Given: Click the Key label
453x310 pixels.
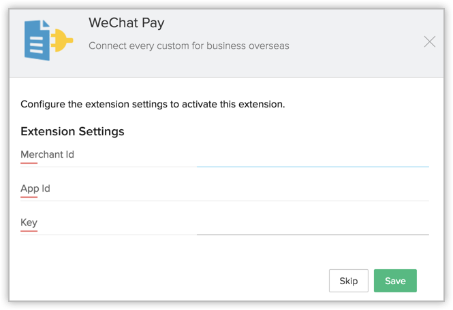Looking at the screenshot, I should (x=29, y=222).
